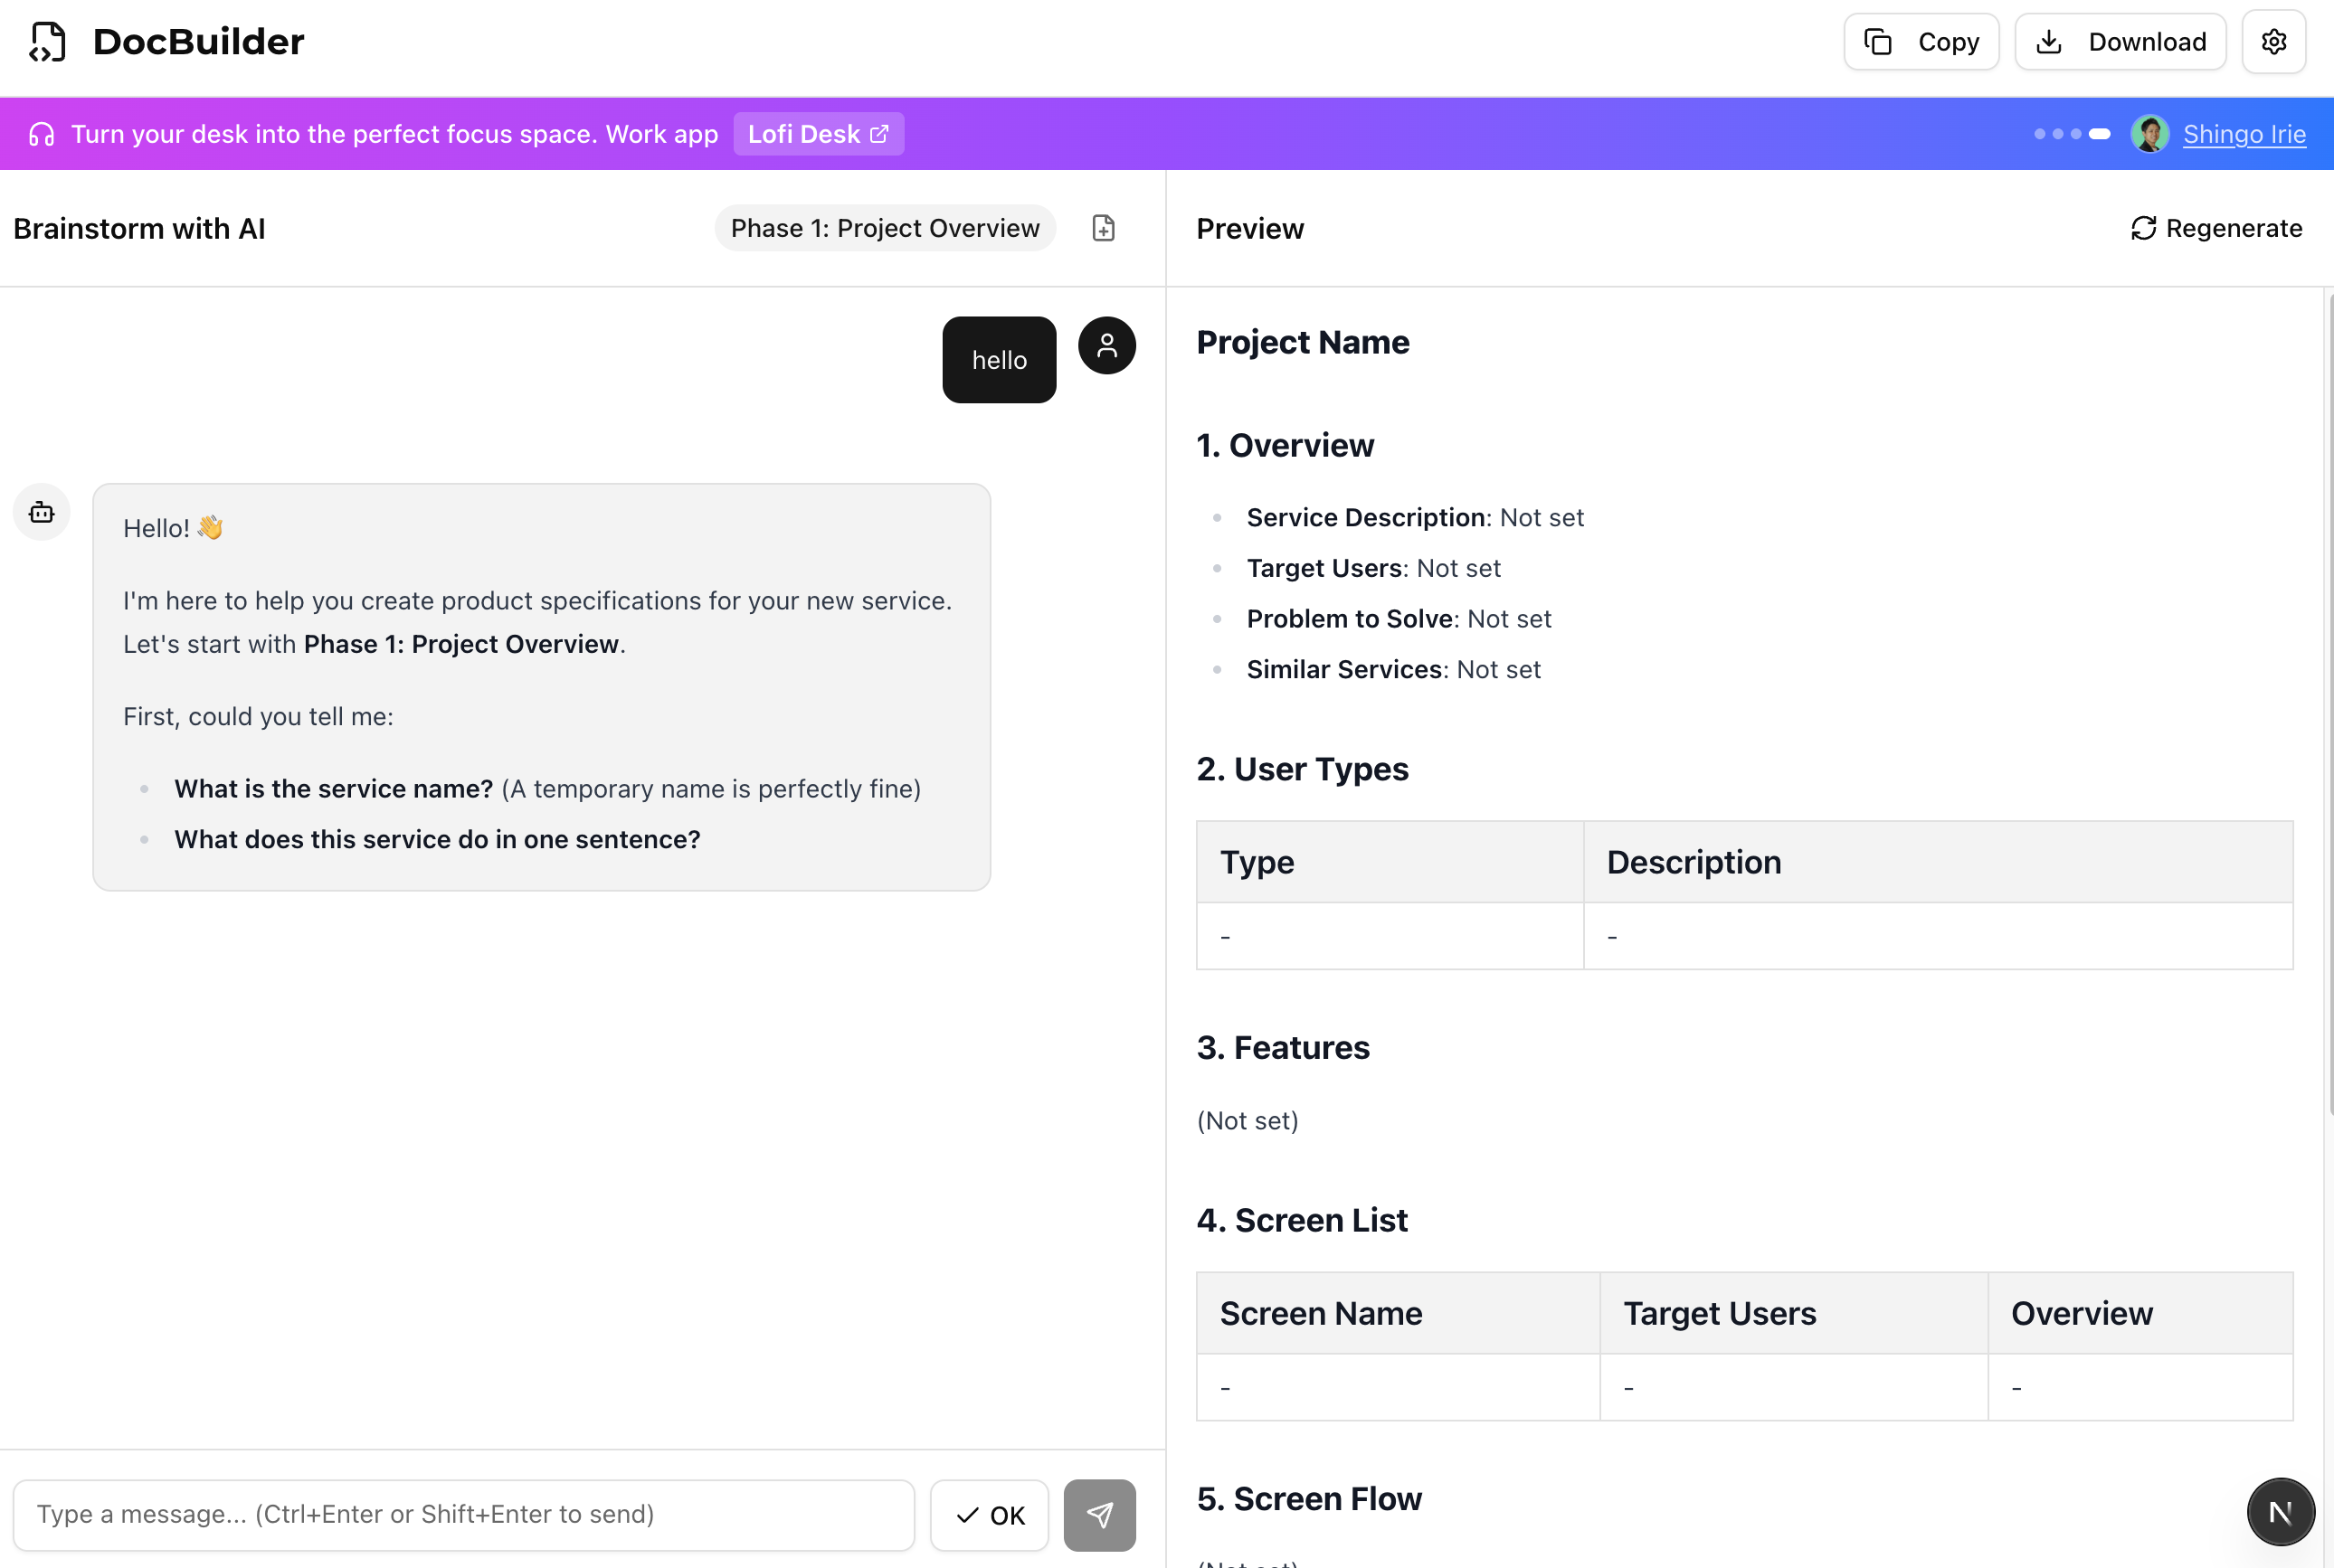This screenshot has width=2334, height=1568.
Task: Click the user avatar beside the hello message
Action: pyautogui.click(x=1106, y=345)
